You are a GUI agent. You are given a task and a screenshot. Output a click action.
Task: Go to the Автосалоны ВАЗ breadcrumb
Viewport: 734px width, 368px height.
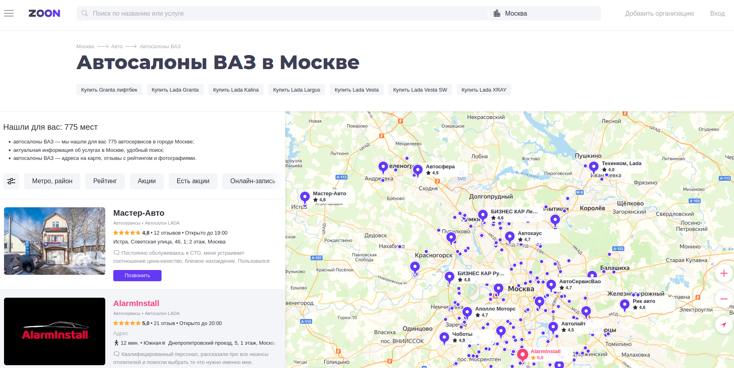(160, 47)
